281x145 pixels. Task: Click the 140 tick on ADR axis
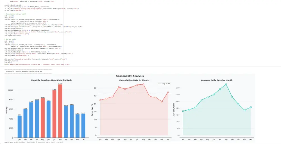coord(177,88)
